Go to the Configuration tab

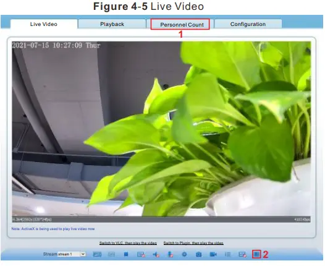click(248, 24)
